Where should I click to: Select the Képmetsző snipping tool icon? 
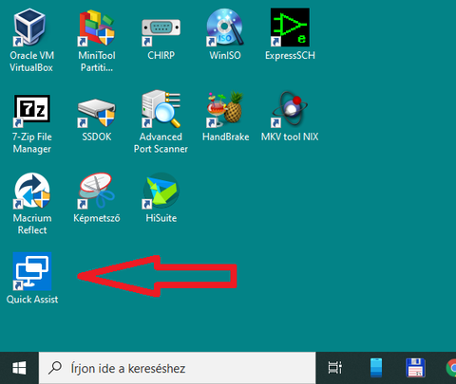pyautogui.click(x=97, y=191)
